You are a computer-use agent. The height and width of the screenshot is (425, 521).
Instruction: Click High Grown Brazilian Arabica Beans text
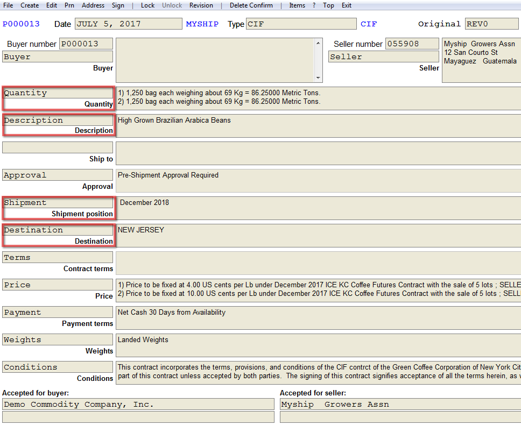point(318,126)
